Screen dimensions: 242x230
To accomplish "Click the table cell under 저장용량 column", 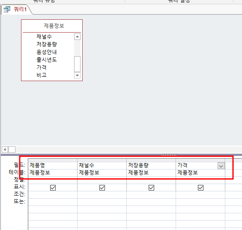I will [151, 172].
